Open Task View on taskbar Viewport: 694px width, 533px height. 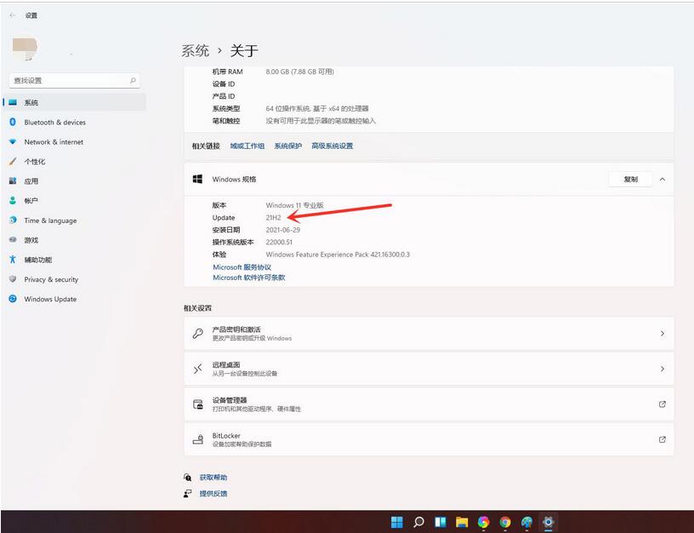440,522
